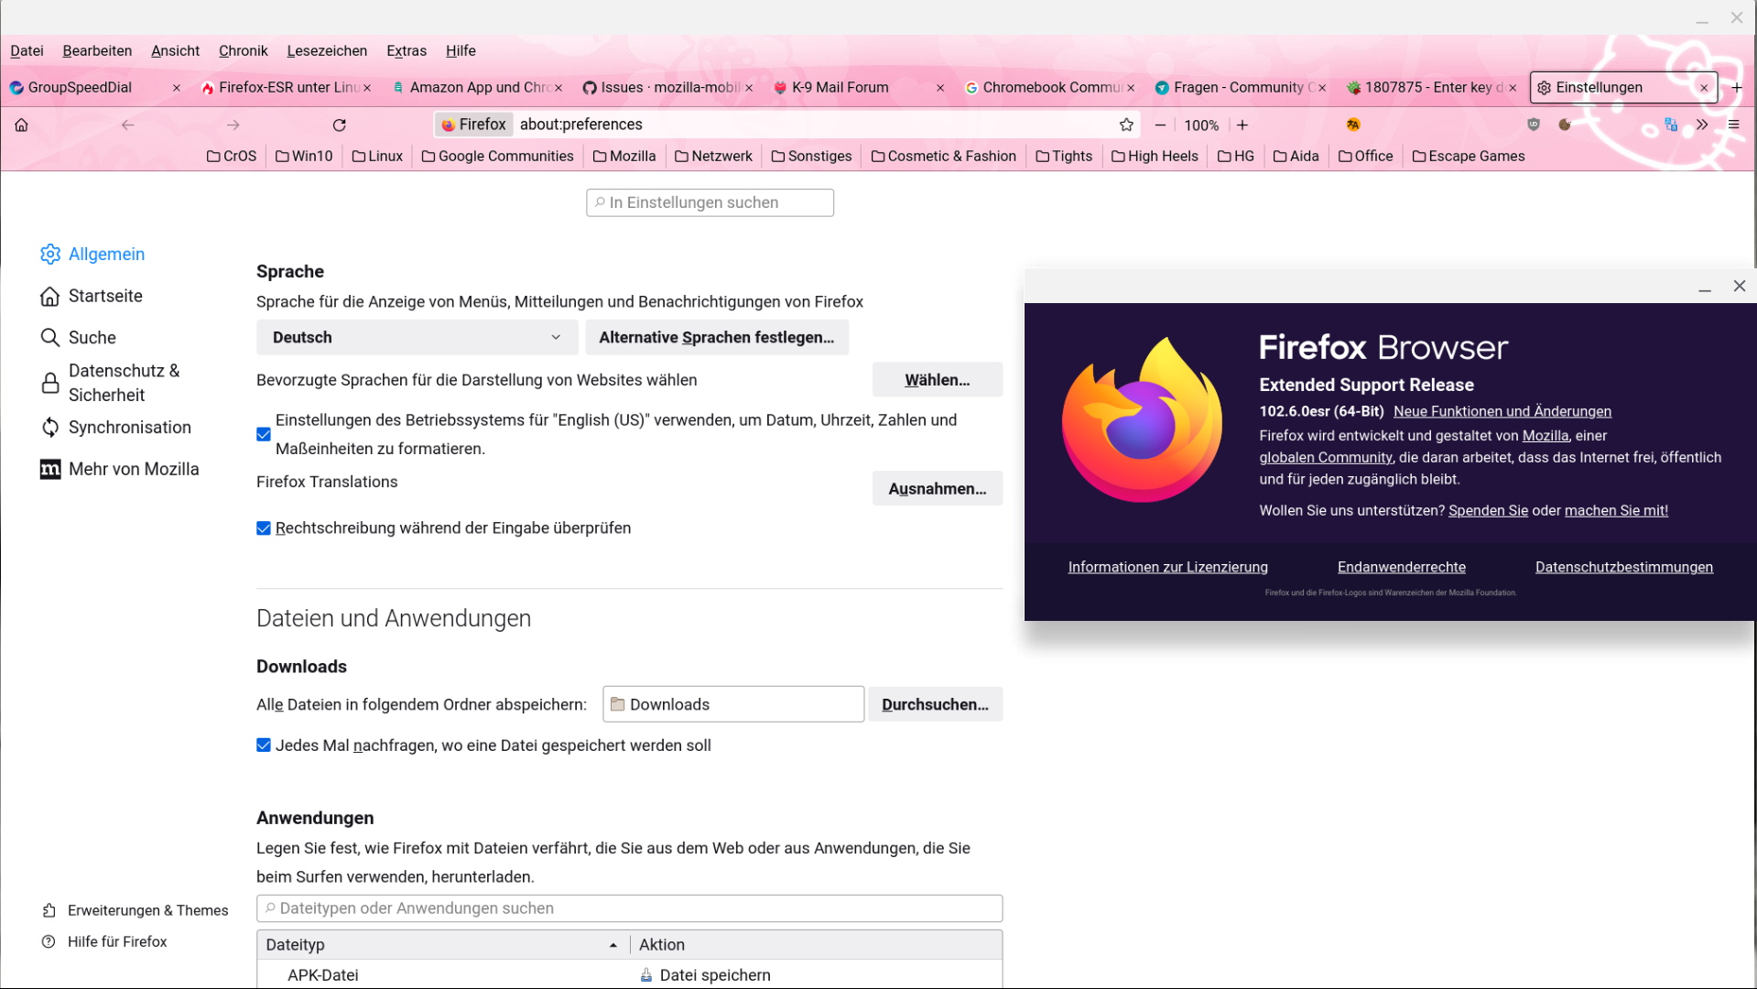Open a new tab with plus button
Screen dimensions: 1757x989
[1737, 87]
